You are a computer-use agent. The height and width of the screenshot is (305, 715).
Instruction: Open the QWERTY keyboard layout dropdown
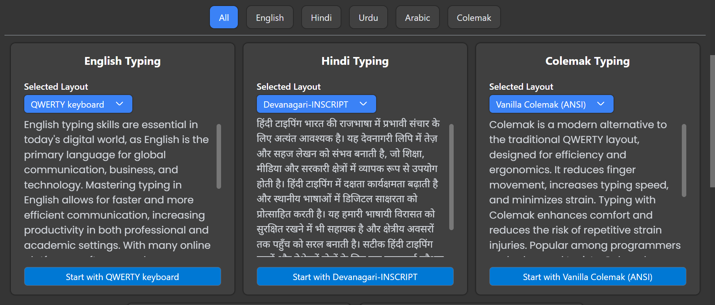tap(67, 104)
